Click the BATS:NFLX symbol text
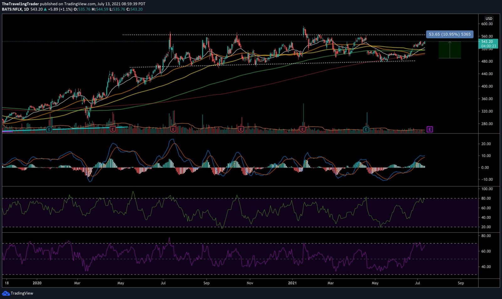Viewport: 502px width, 299px height. (x=12, y=9)
